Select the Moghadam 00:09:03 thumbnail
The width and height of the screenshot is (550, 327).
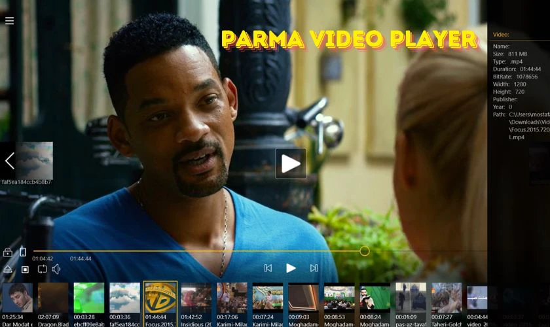(303, 298)
